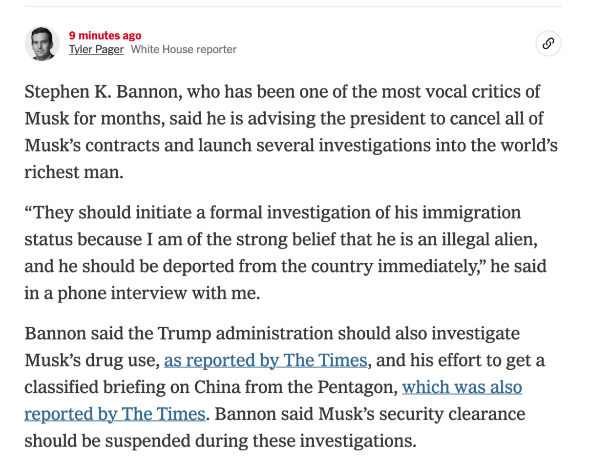Image resolution: width=589 pixels, height=466 pixels.
Task: Click the "9 minutes ago" timestamp
Action: pos(105,36)
